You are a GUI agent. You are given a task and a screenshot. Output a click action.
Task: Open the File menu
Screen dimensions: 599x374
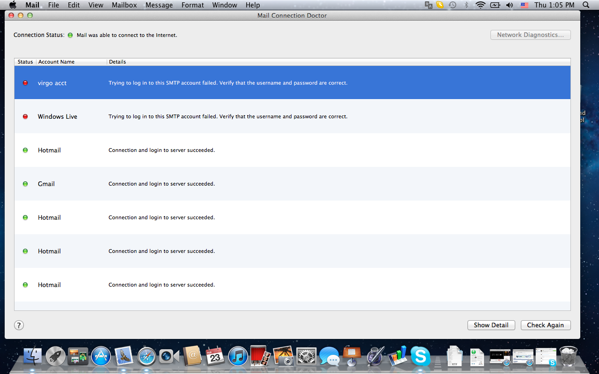coord(54,5)
